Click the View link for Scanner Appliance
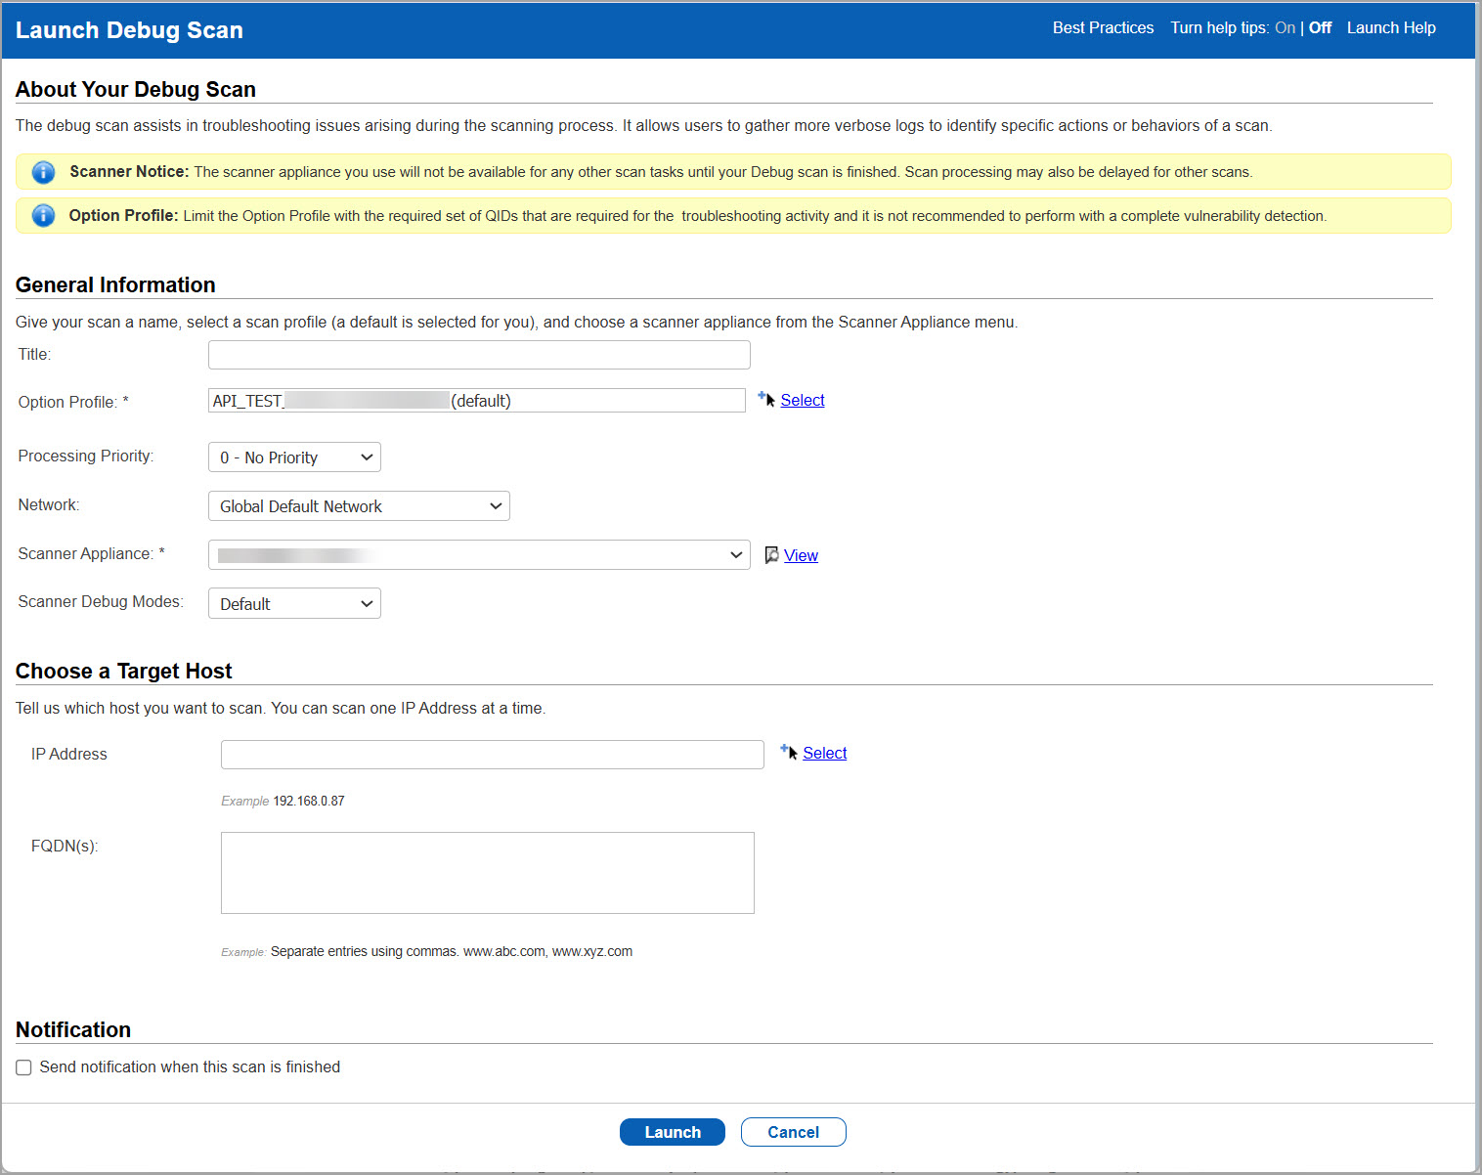The height and width of the screenshot is (1175, 1482). pyautogui.click(x=801, y=556)
